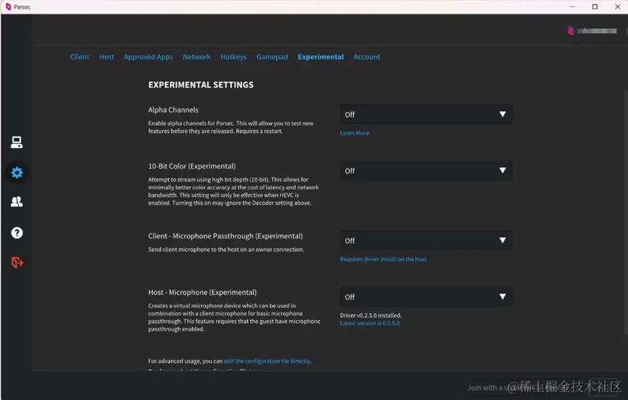Screen dimensions: 628x400
Task: Click the red Log out icon
Action: [x=17, y=263]
